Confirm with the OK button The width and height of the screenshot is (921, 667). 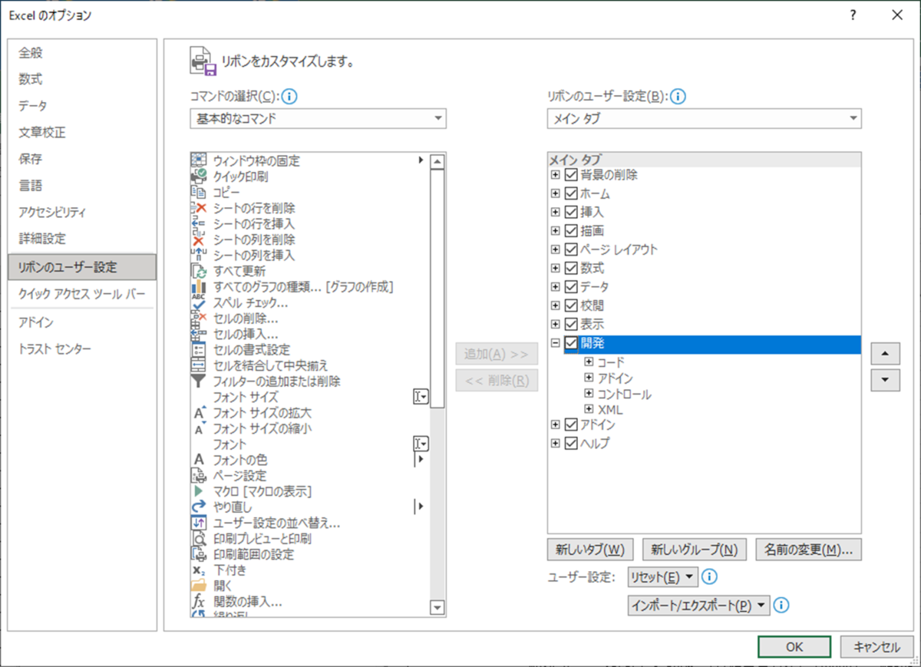[x=794, y=647]
